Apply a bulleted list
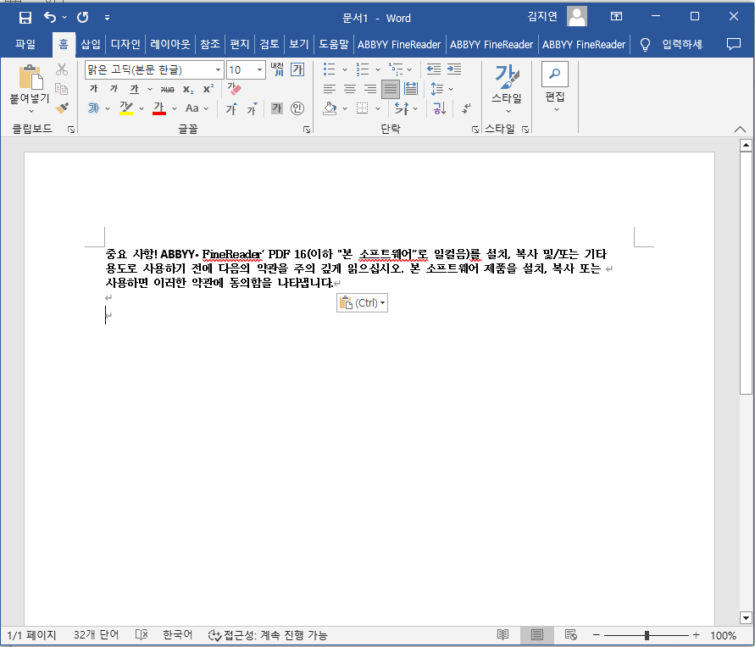Viewport: 755px width, 647px height. (330, 69)
